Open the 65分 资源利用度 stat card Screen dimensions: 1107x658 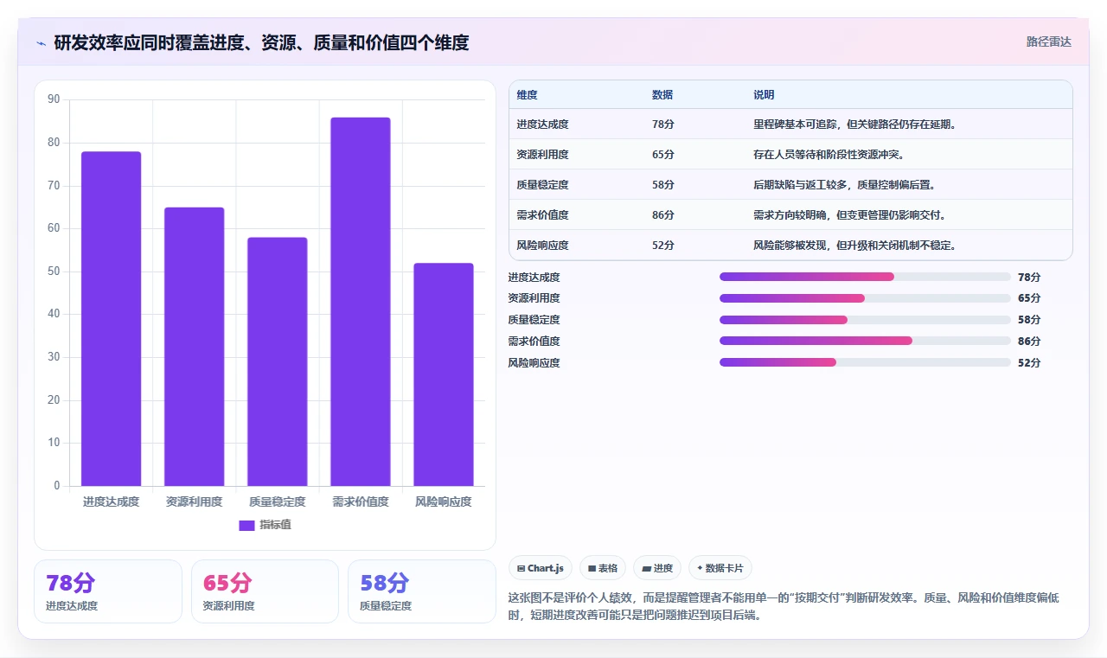[x=265, y=591]
